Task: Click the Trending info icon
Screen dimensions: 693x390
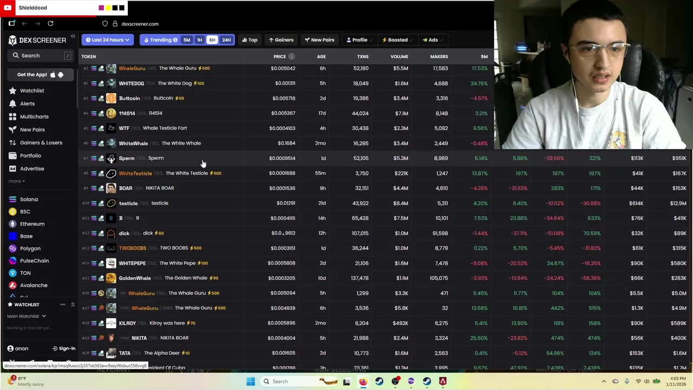Action: (x=175, y=40)
